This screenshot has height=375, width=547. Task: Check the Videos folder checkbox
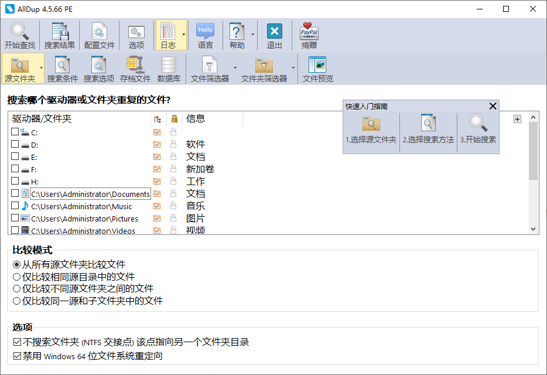[15, 230]
